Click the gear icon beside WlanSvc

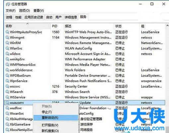point(7,48)
